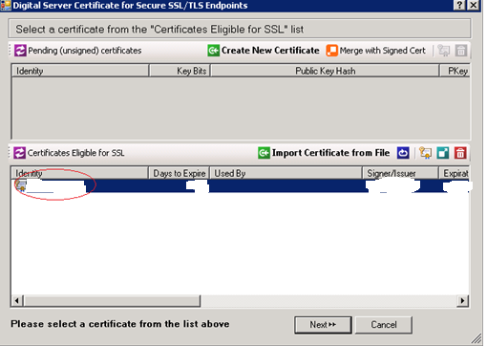
Task: Click the blue reload icon next to Import
Action: [403, 153]
